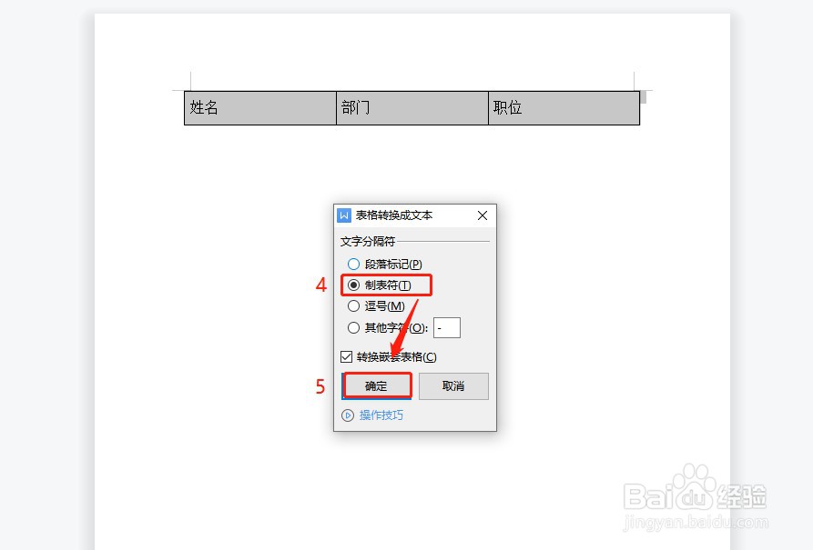813x550 pixels.
Task: Click the 姓名 table cell
Action: point(260,108)
